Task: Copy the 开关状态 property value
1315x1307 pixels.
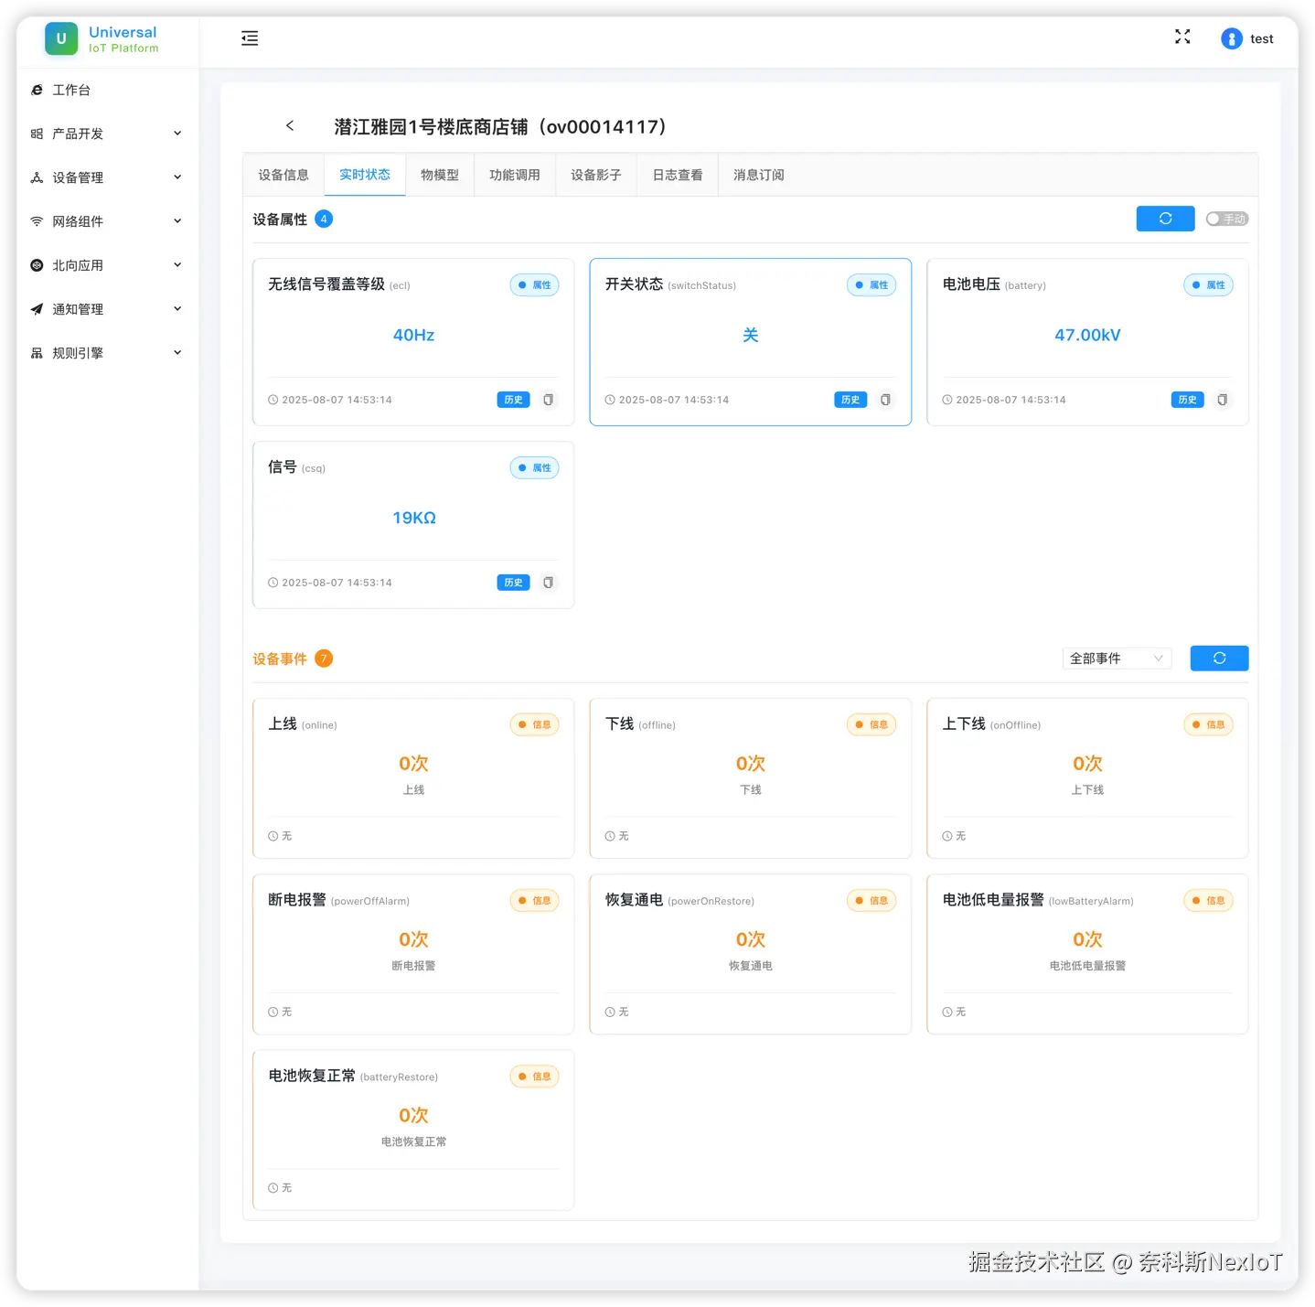Action: coord(884,400)
